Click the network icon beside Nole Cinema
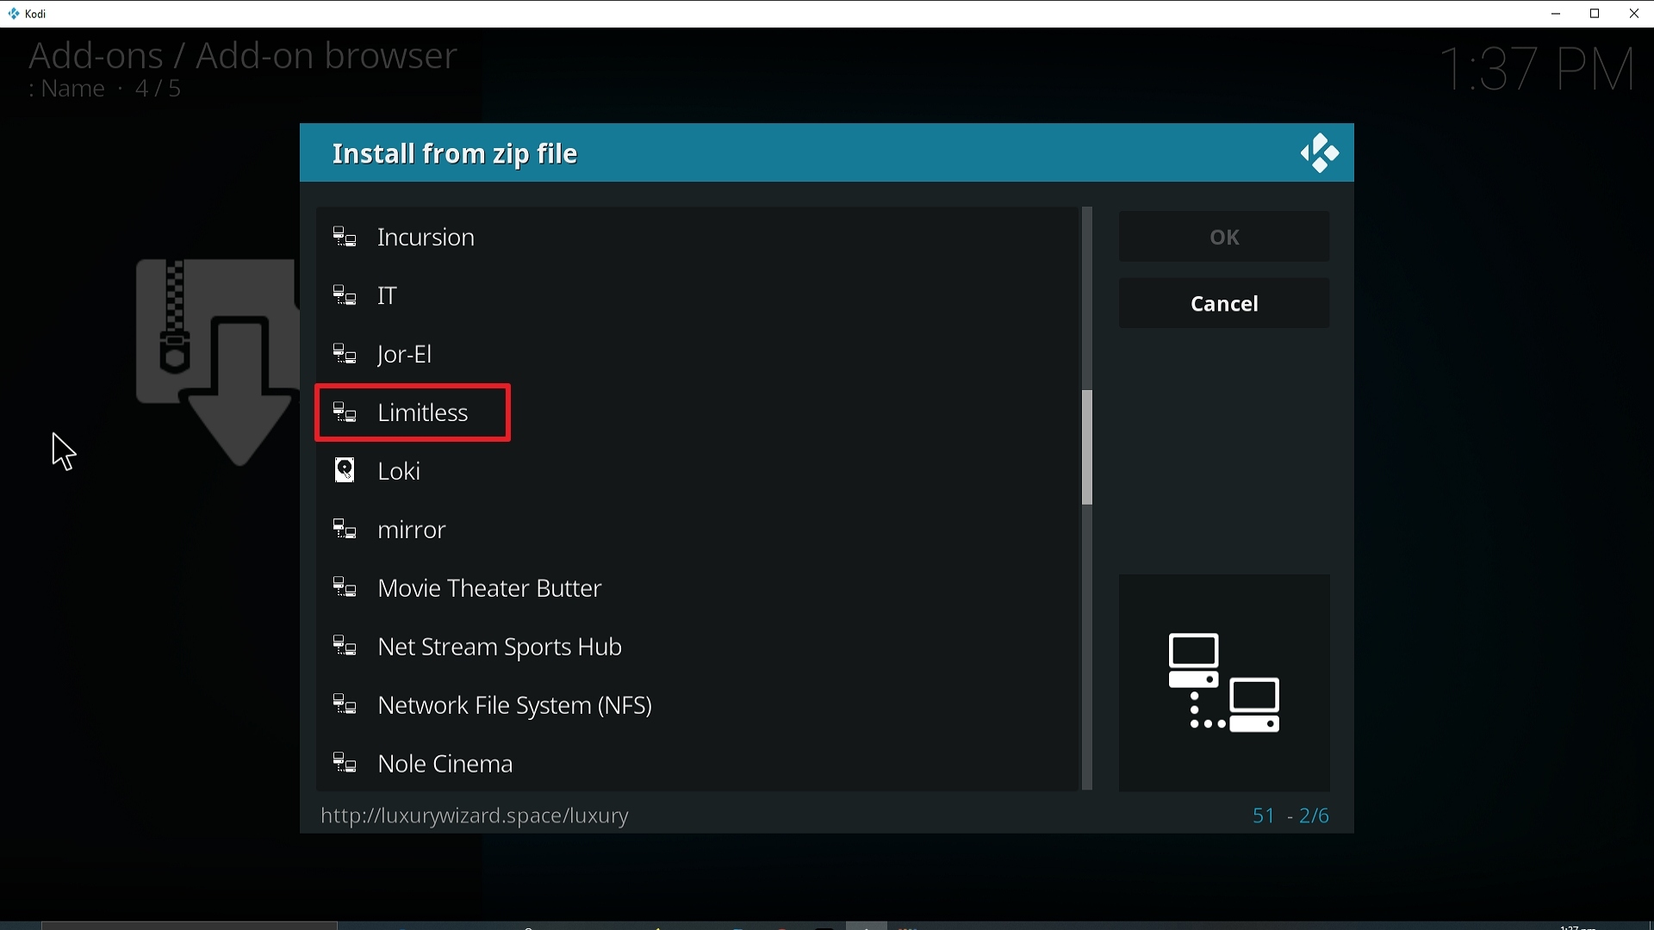Image resolution: width=1654 pixels, height=930 pixels. click(x=345, y=764)
